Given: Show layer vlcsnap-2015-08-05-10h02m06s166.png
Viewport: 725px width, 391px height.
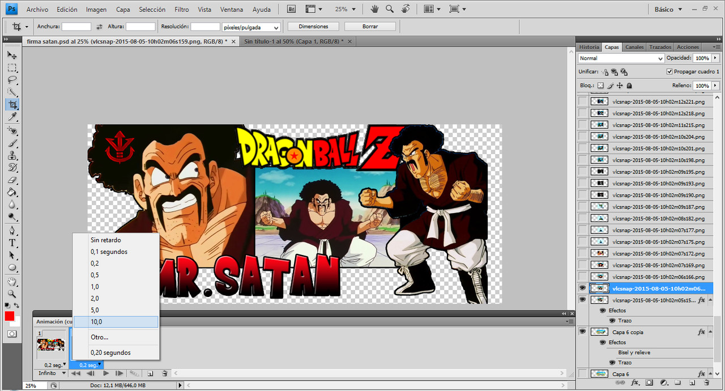Looking at the screenshot, I should [x=582, y=277].
